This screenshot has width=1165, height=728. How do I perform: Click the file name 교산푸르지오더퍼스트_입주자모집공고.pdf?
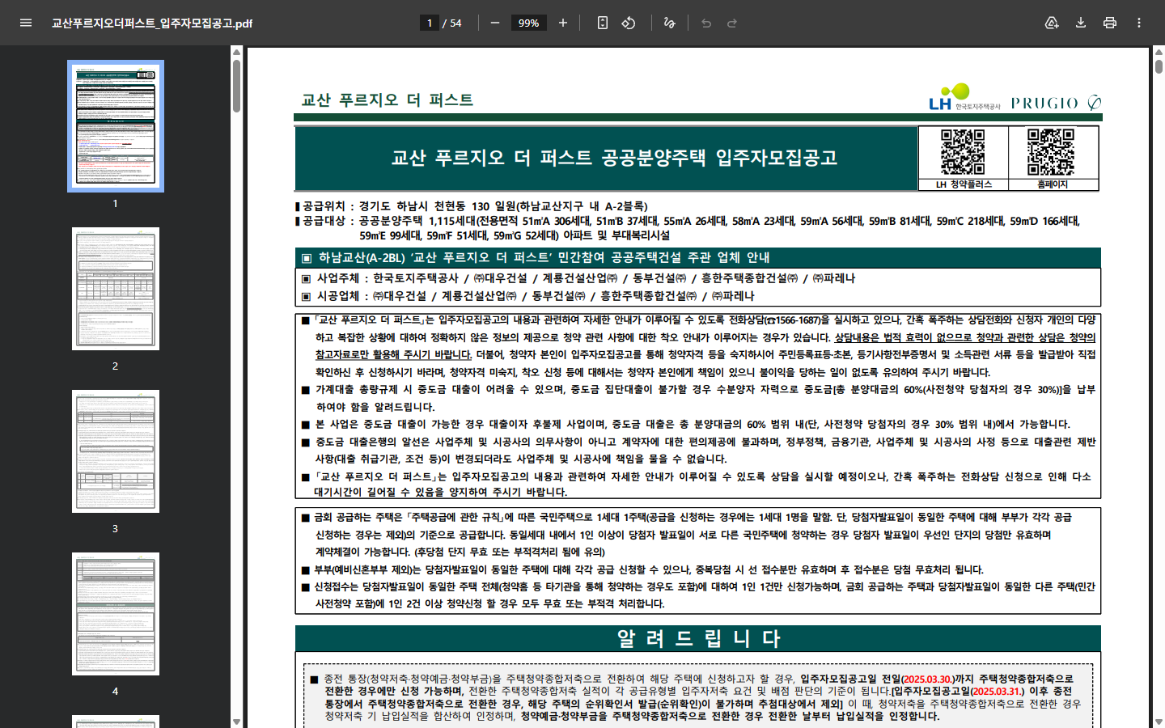point(152,23)
